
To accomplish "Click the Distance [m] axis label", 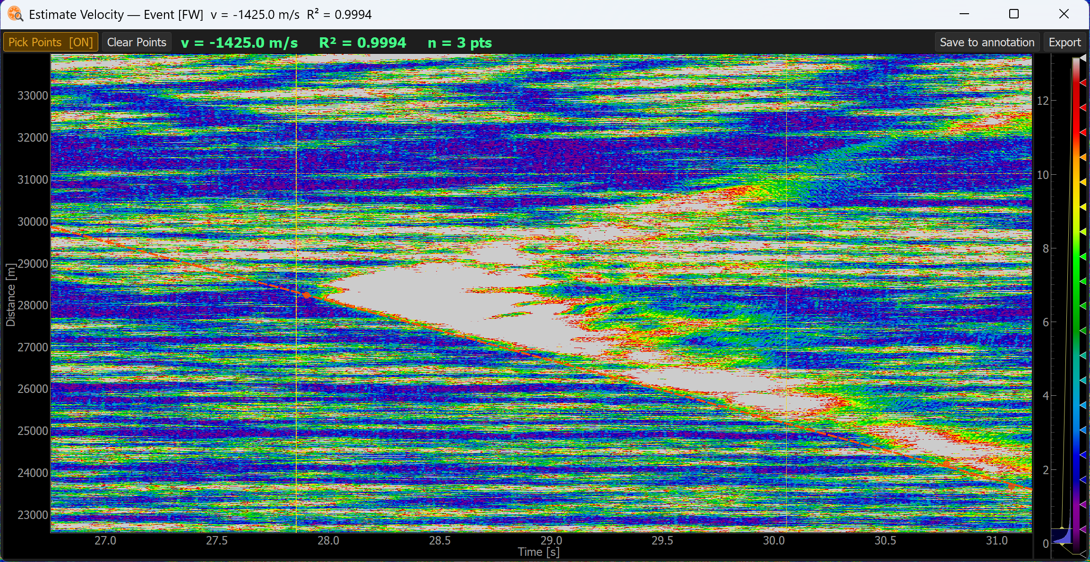I will coord(10,295).
